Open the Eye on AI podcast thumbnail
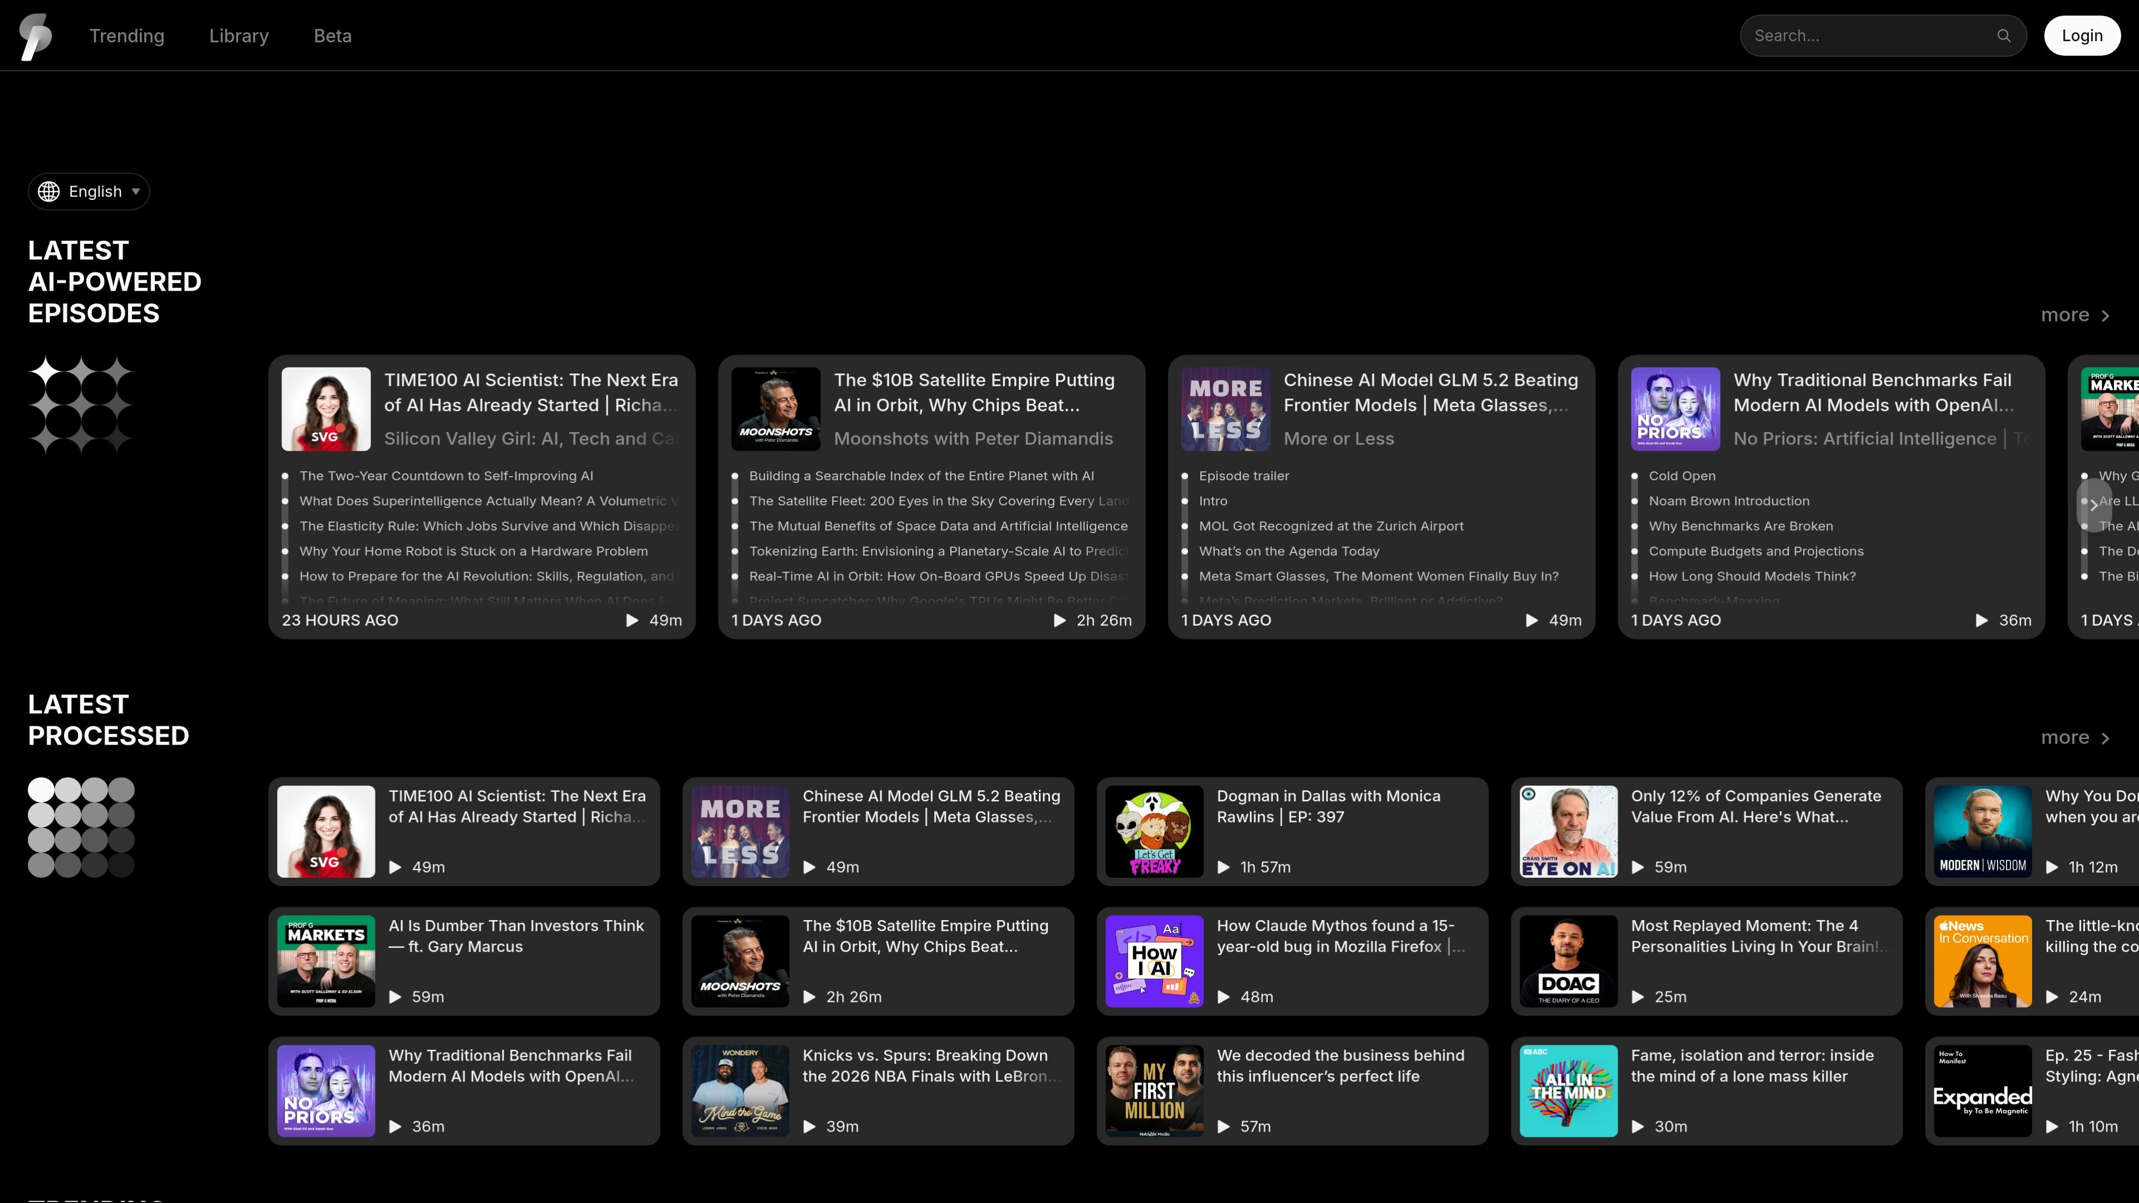Screen dimensions: 2139x1203 click(x=1567, y=832)
